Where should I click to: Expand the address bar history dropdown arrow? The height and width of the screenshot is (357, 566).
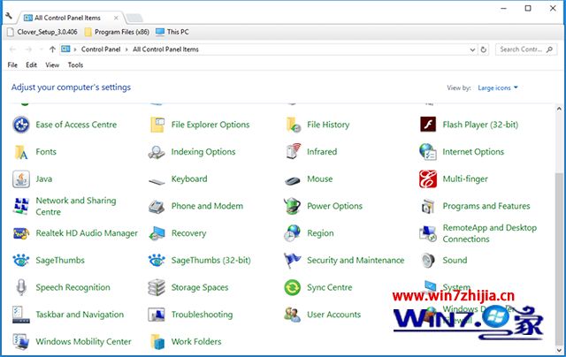(472, 49)
